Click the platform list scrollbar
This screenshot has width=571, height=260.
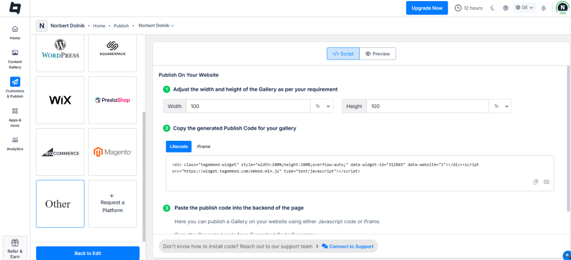[x=143, y=176]
